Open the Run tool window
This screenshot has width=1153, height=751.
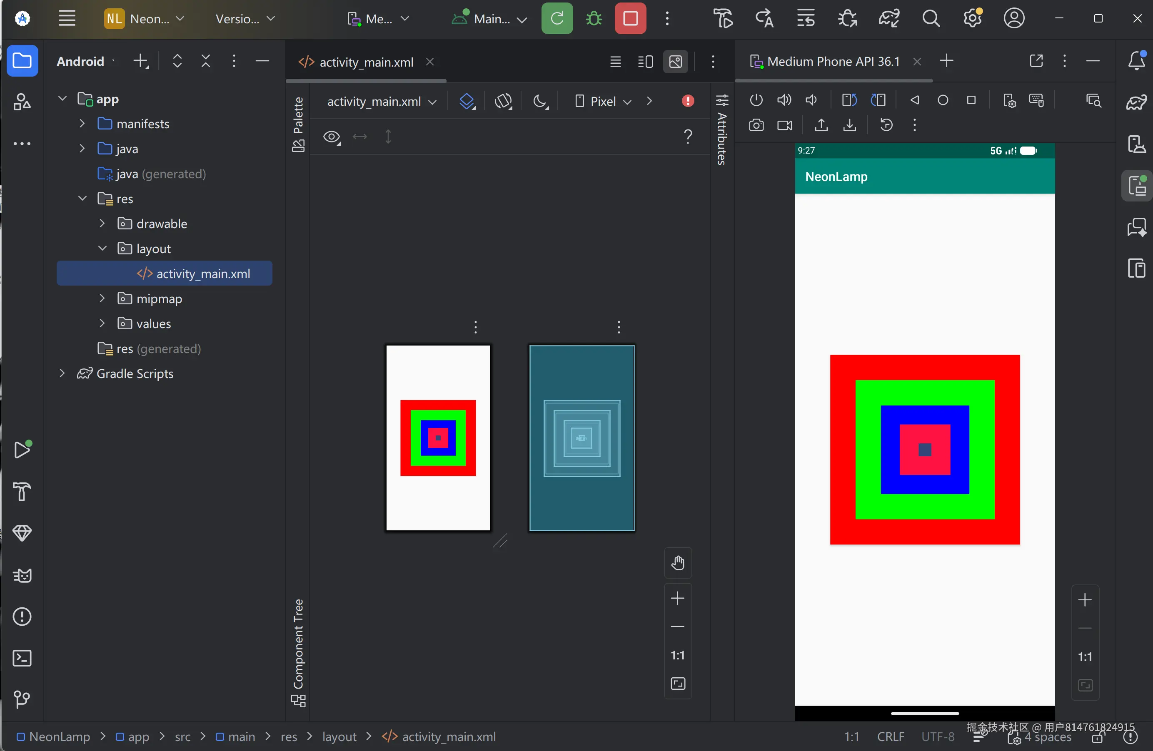(x=22, y=449)
